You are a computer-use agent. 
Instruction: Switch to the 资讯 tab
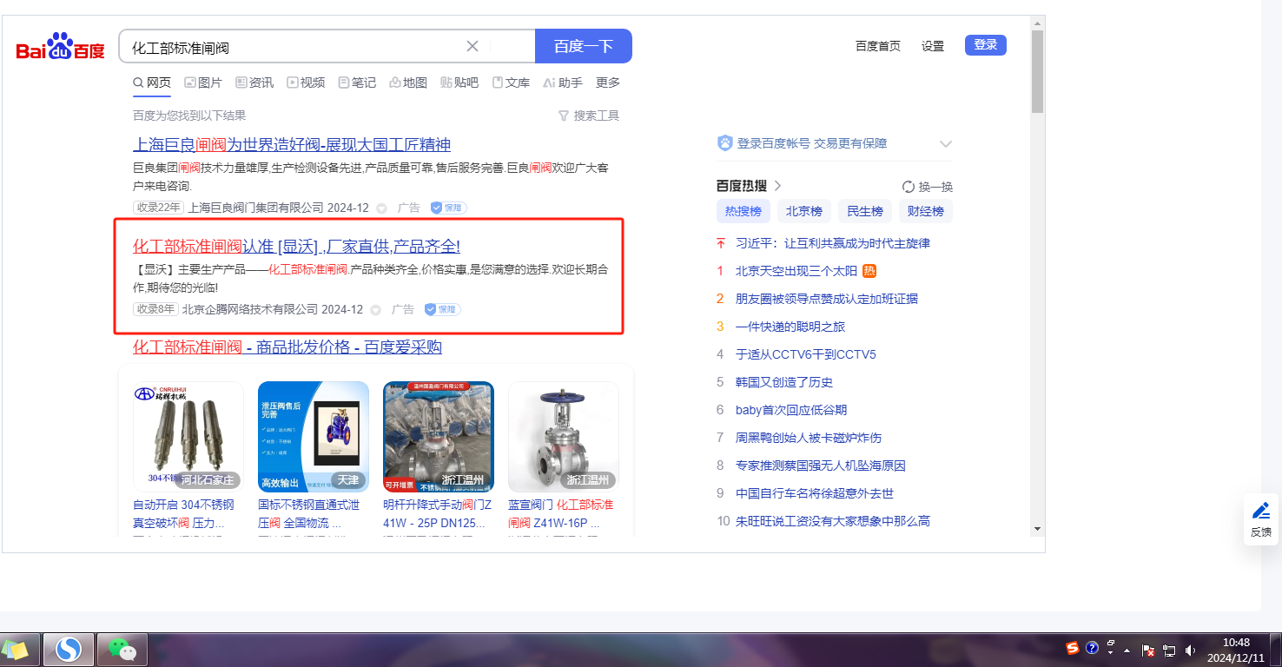(x=254, y=83)
